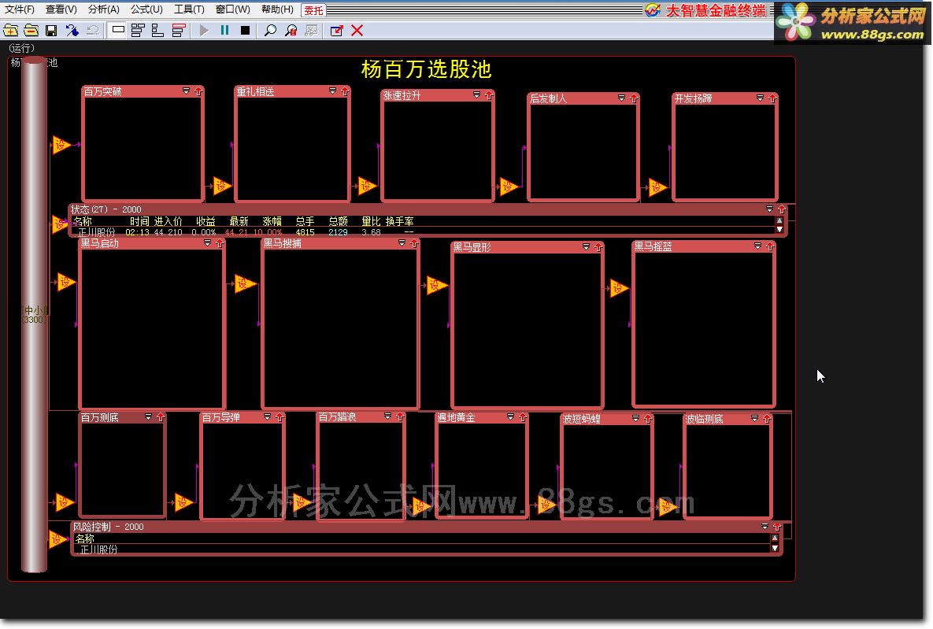Click red up-arrow on 开发扬蹄 box

[772, 98]
